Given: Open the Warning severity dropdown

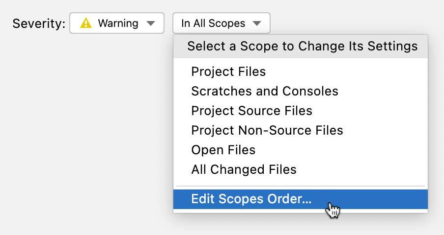Looking at the screenshot, I should (x=117, y=23).
